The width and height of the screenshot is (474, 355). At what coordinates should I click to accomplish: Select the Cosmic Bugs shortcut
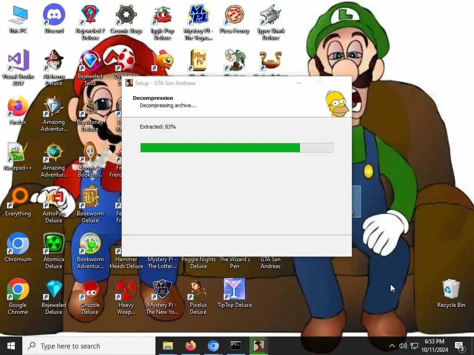[x=126, y=18]
